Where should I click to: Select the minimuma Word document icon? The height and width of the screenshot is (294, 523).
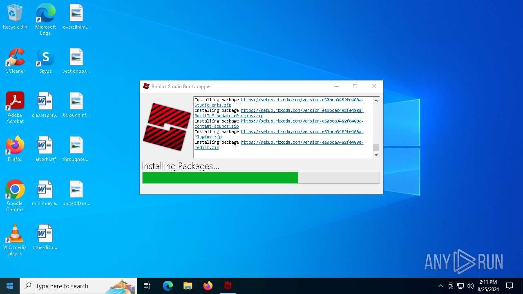45,193
